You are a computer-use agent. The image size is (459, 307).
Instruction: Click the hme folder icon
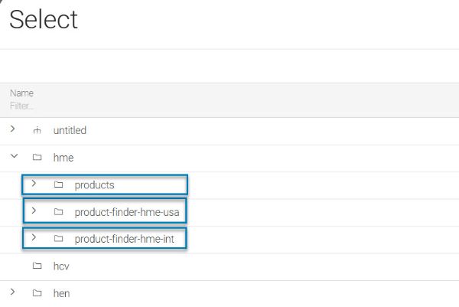(x=37, y=157)
